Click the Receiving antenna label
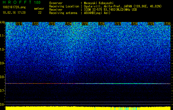 [63, 13]
